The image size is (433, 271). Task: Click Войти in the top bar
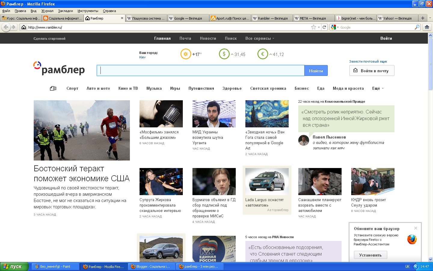[386, 38]
